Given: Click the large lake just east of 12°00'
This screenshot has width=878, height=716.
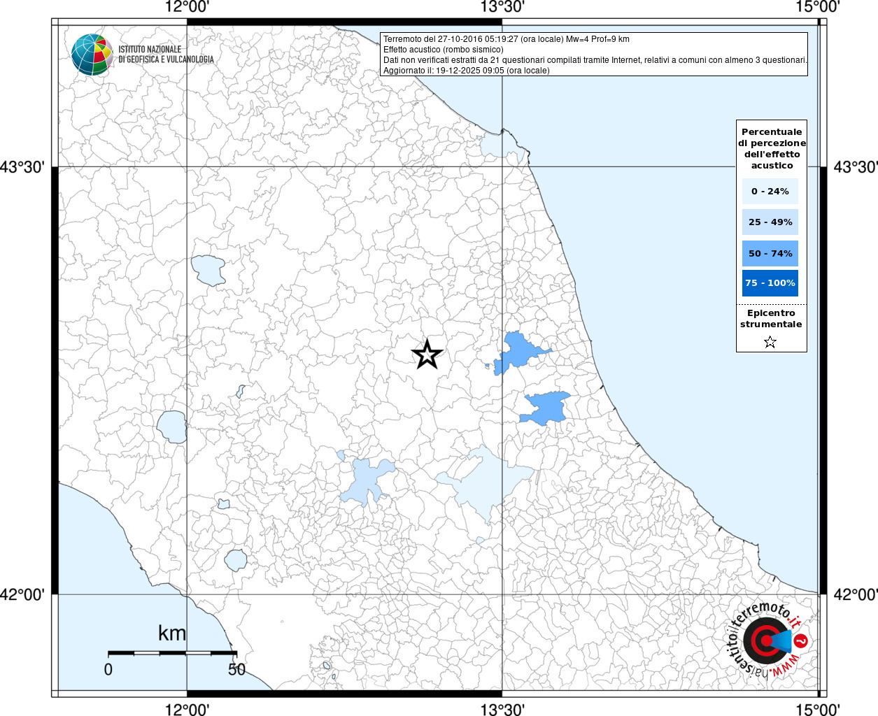Looking at the screenshot, I should pyautogui.click(x=208, y=270).
